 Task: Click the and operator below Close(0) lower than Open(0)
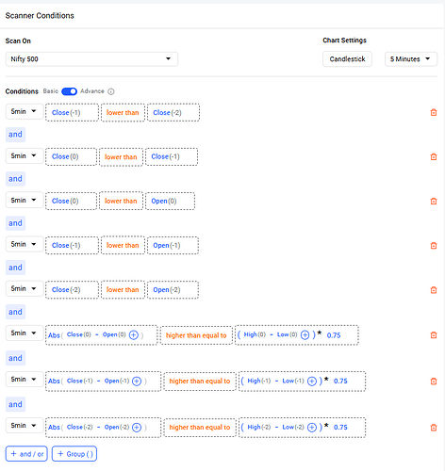tap(15, 223)
